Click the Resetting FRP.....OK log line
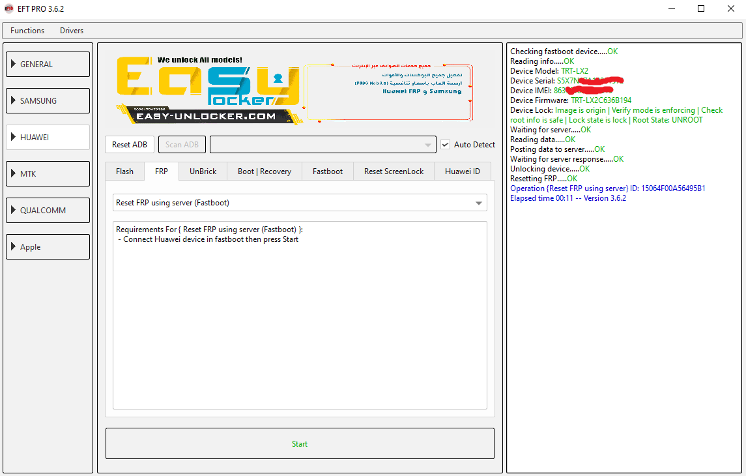The width and height of the screenshot is (746, 476). click(x=543, y=179)
